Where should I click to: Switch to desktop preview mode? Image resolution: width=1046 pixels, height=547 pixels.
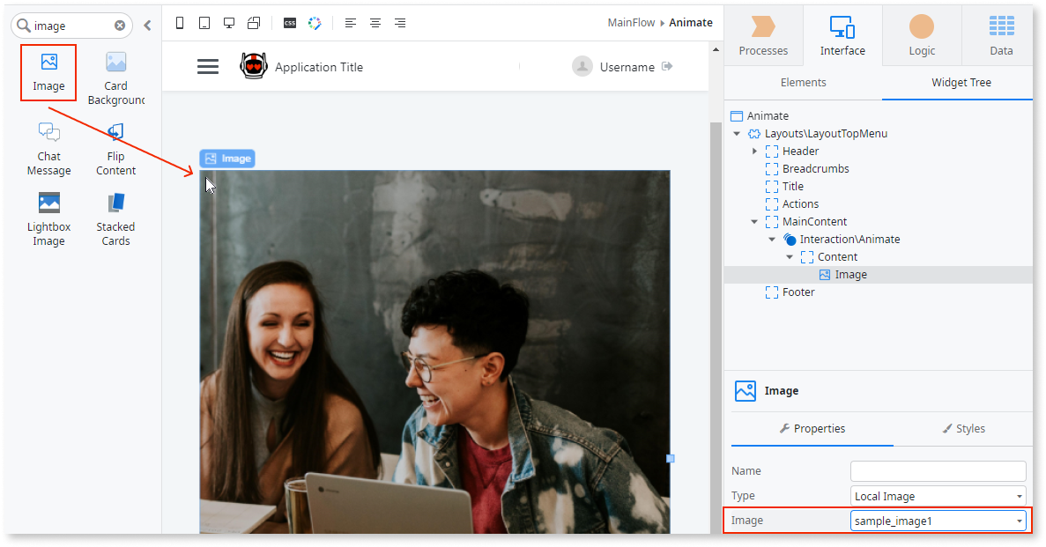(229, 23)
